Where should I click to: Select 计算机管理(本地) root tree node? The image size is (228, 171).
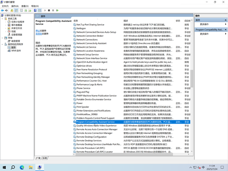pos(13,15)
